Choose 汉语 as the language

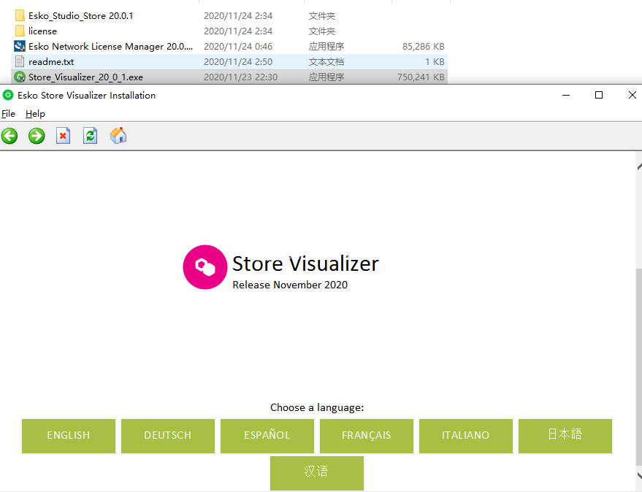317,473
